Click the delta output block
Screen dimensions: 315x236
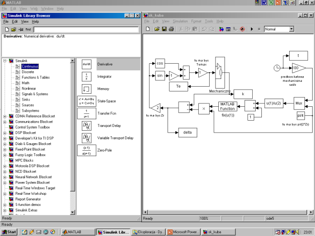[x=188, y=132]
